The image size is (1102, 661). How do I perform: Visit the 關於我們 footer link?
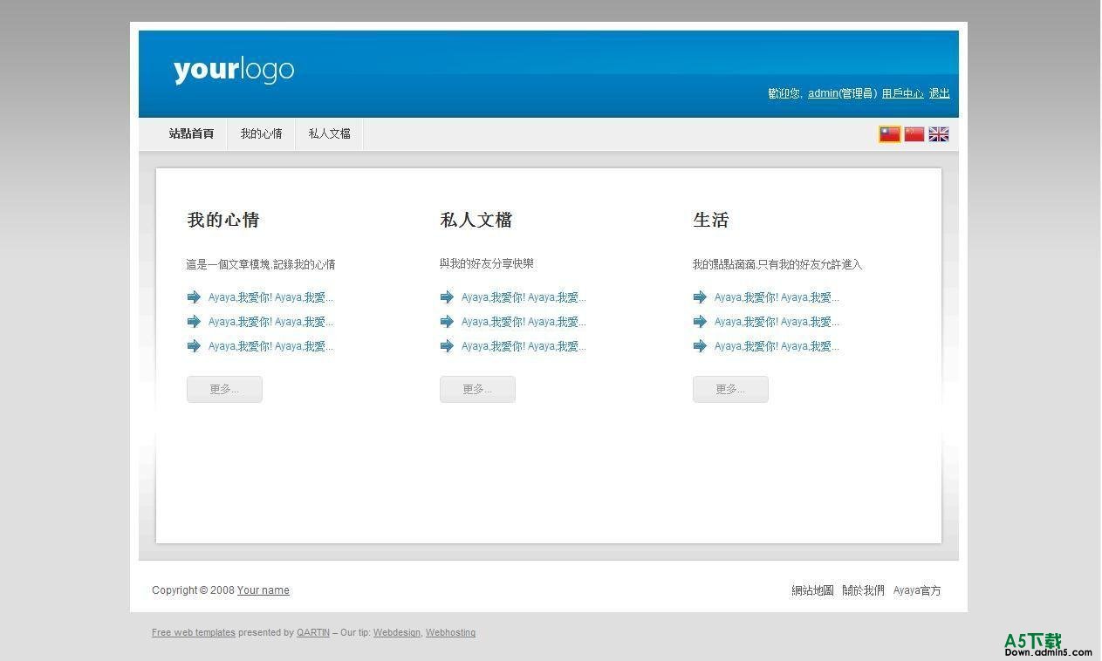[863, 590]
